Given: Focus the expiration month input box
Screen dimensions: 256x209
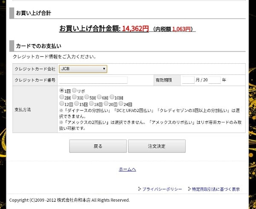Looking at the screenshot, I should point(188,80).
